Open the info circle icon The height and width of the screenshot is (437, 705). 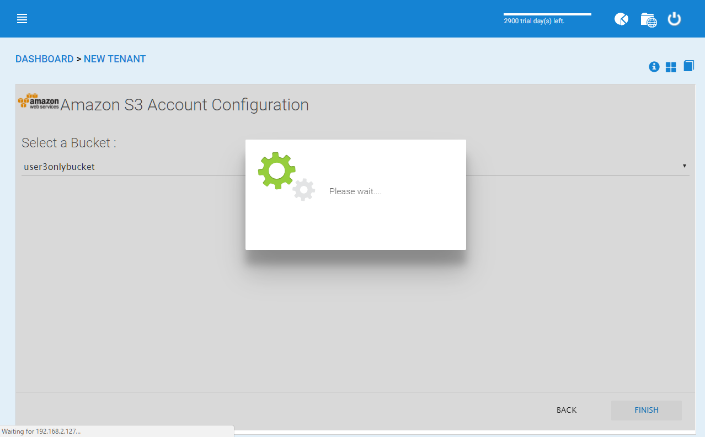click(x=654, y=67)
